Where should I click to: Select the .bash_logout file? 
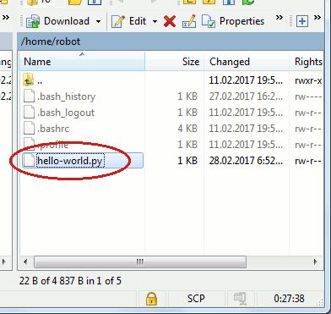tap(66, 113)
